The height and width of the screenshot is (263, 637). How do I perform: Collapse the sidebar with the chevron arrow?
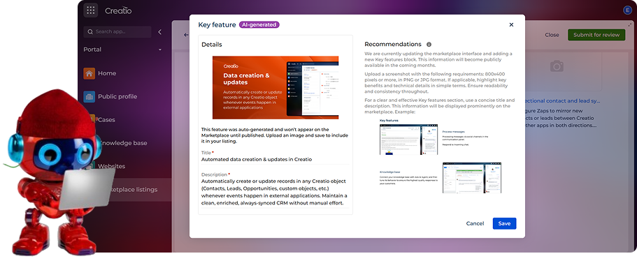159,31
